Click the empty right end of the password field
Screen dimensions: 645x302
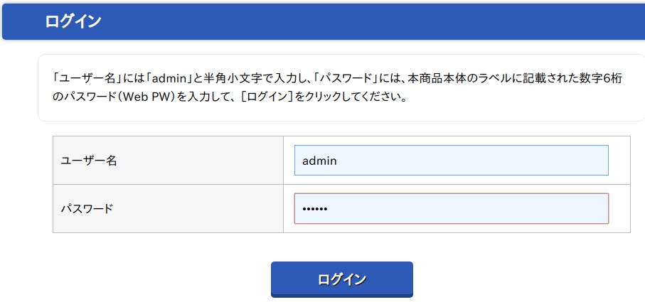click(x=569, y=209)
